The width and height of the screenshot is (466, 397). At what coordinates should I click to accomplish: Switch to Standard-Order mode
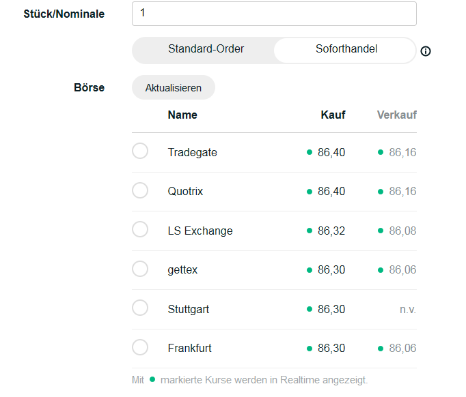(x=206, y=49)
